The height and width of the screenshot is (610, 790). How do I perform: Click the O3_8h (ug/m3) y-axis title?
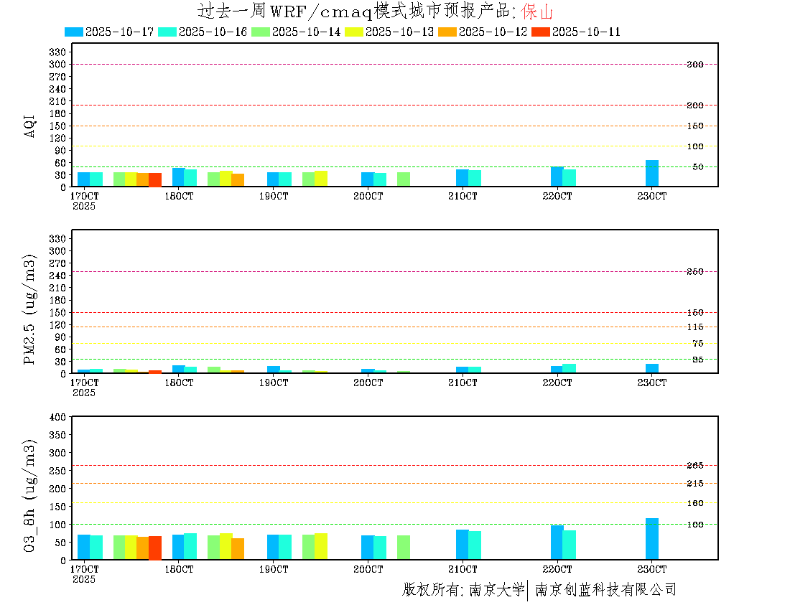click(x=30, y=495)
